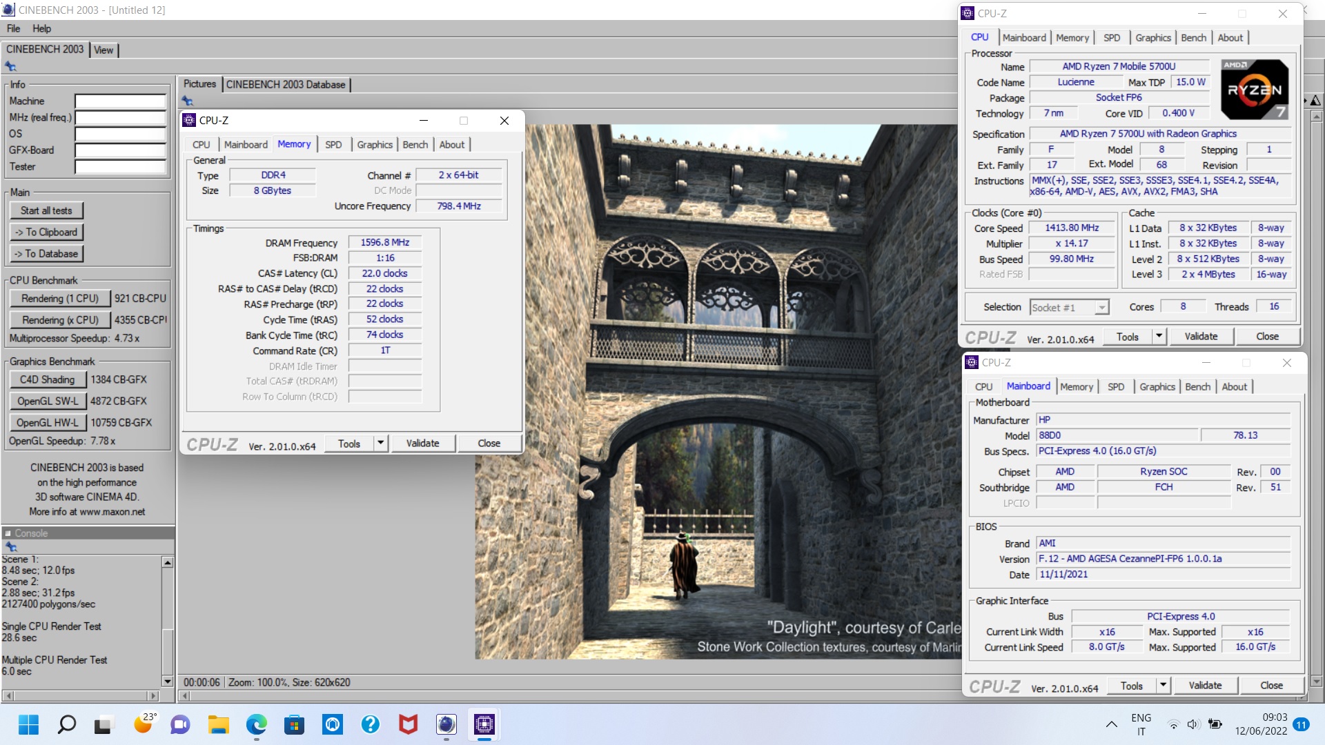Open Microsoft Store from the taskbar
Viewport: 1325px width, 745px height.
click(x=295, y=724)
